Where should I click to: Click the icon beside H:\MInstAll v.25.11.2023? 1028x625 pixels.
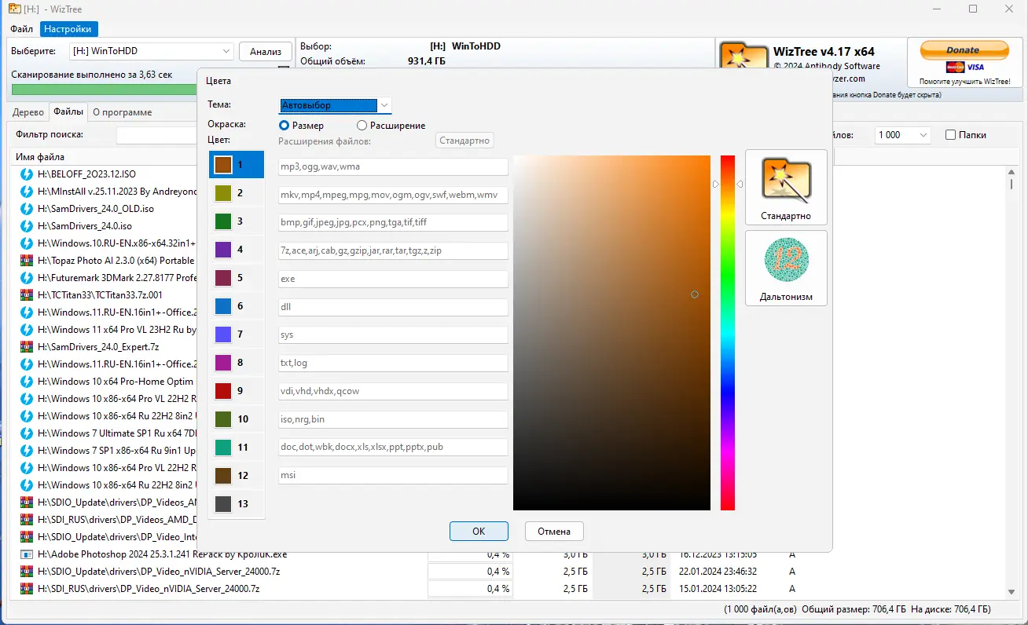pos(26,192)
